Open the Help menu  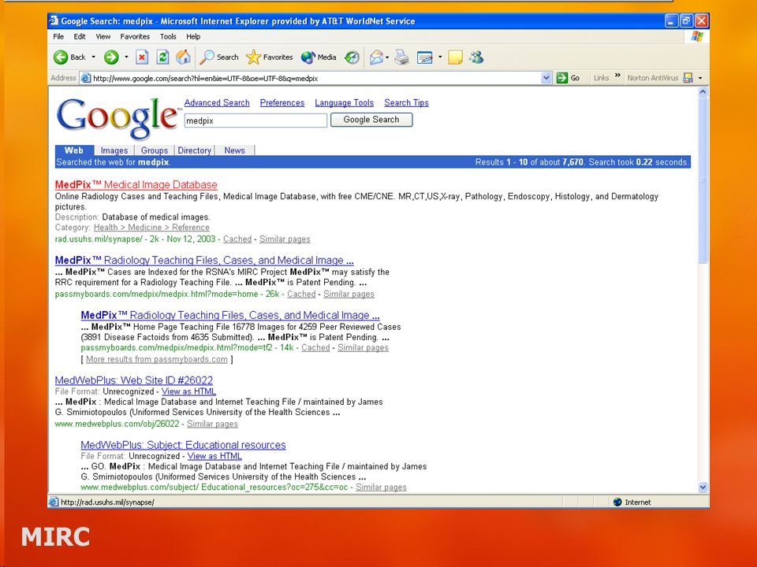click(x=193, y=37)
